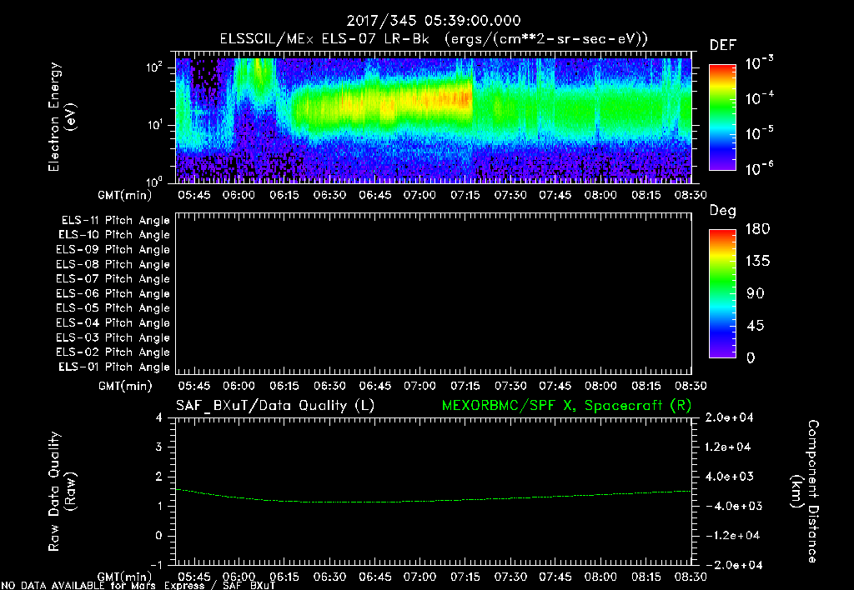Select the ELS-02 Pitch Angle row label
This screenshot has height=590, width=854.
pyautogui.click(x=113, y=352)
